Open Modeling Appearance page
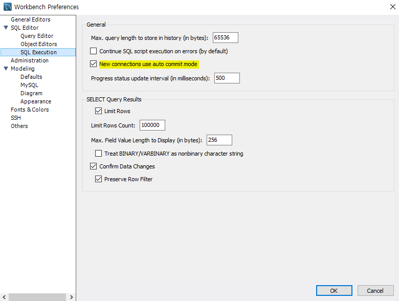Viewport: 399px width, 301px height. click(36, 101)
